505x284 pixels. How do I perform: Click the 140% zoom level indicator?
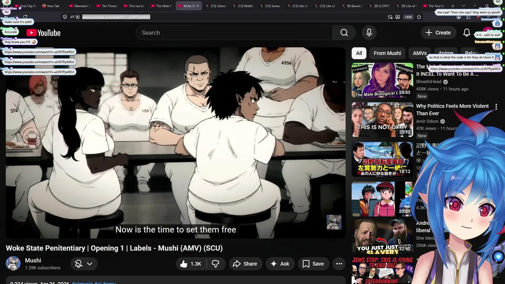click(x=408, y=17)
